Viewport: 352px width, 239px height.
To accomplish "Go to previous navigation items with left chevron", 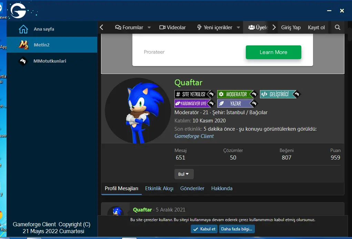I will [x=101, y=27].
